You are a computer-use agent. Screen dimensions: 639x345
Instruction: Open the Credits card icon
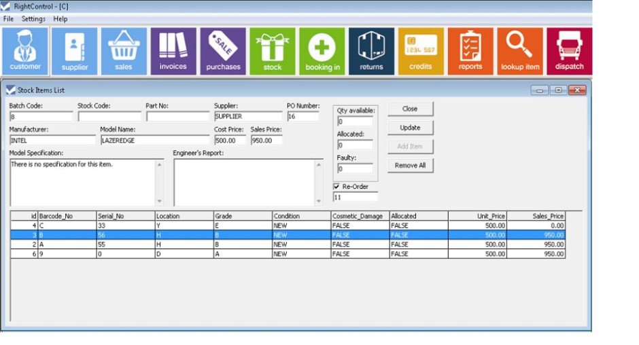421,51
